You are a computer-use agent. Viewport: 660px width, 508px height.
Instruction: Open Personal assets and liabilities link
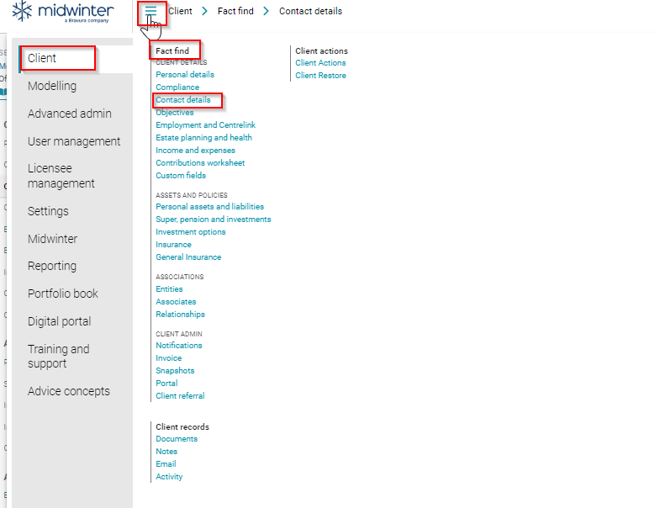tap(210, 207)
